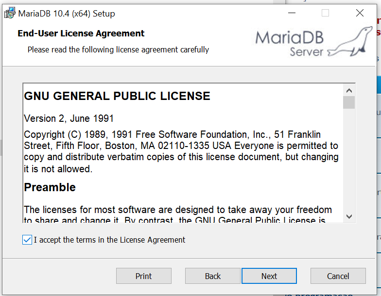Click the empty license scrollbar track

click(349, 160)
